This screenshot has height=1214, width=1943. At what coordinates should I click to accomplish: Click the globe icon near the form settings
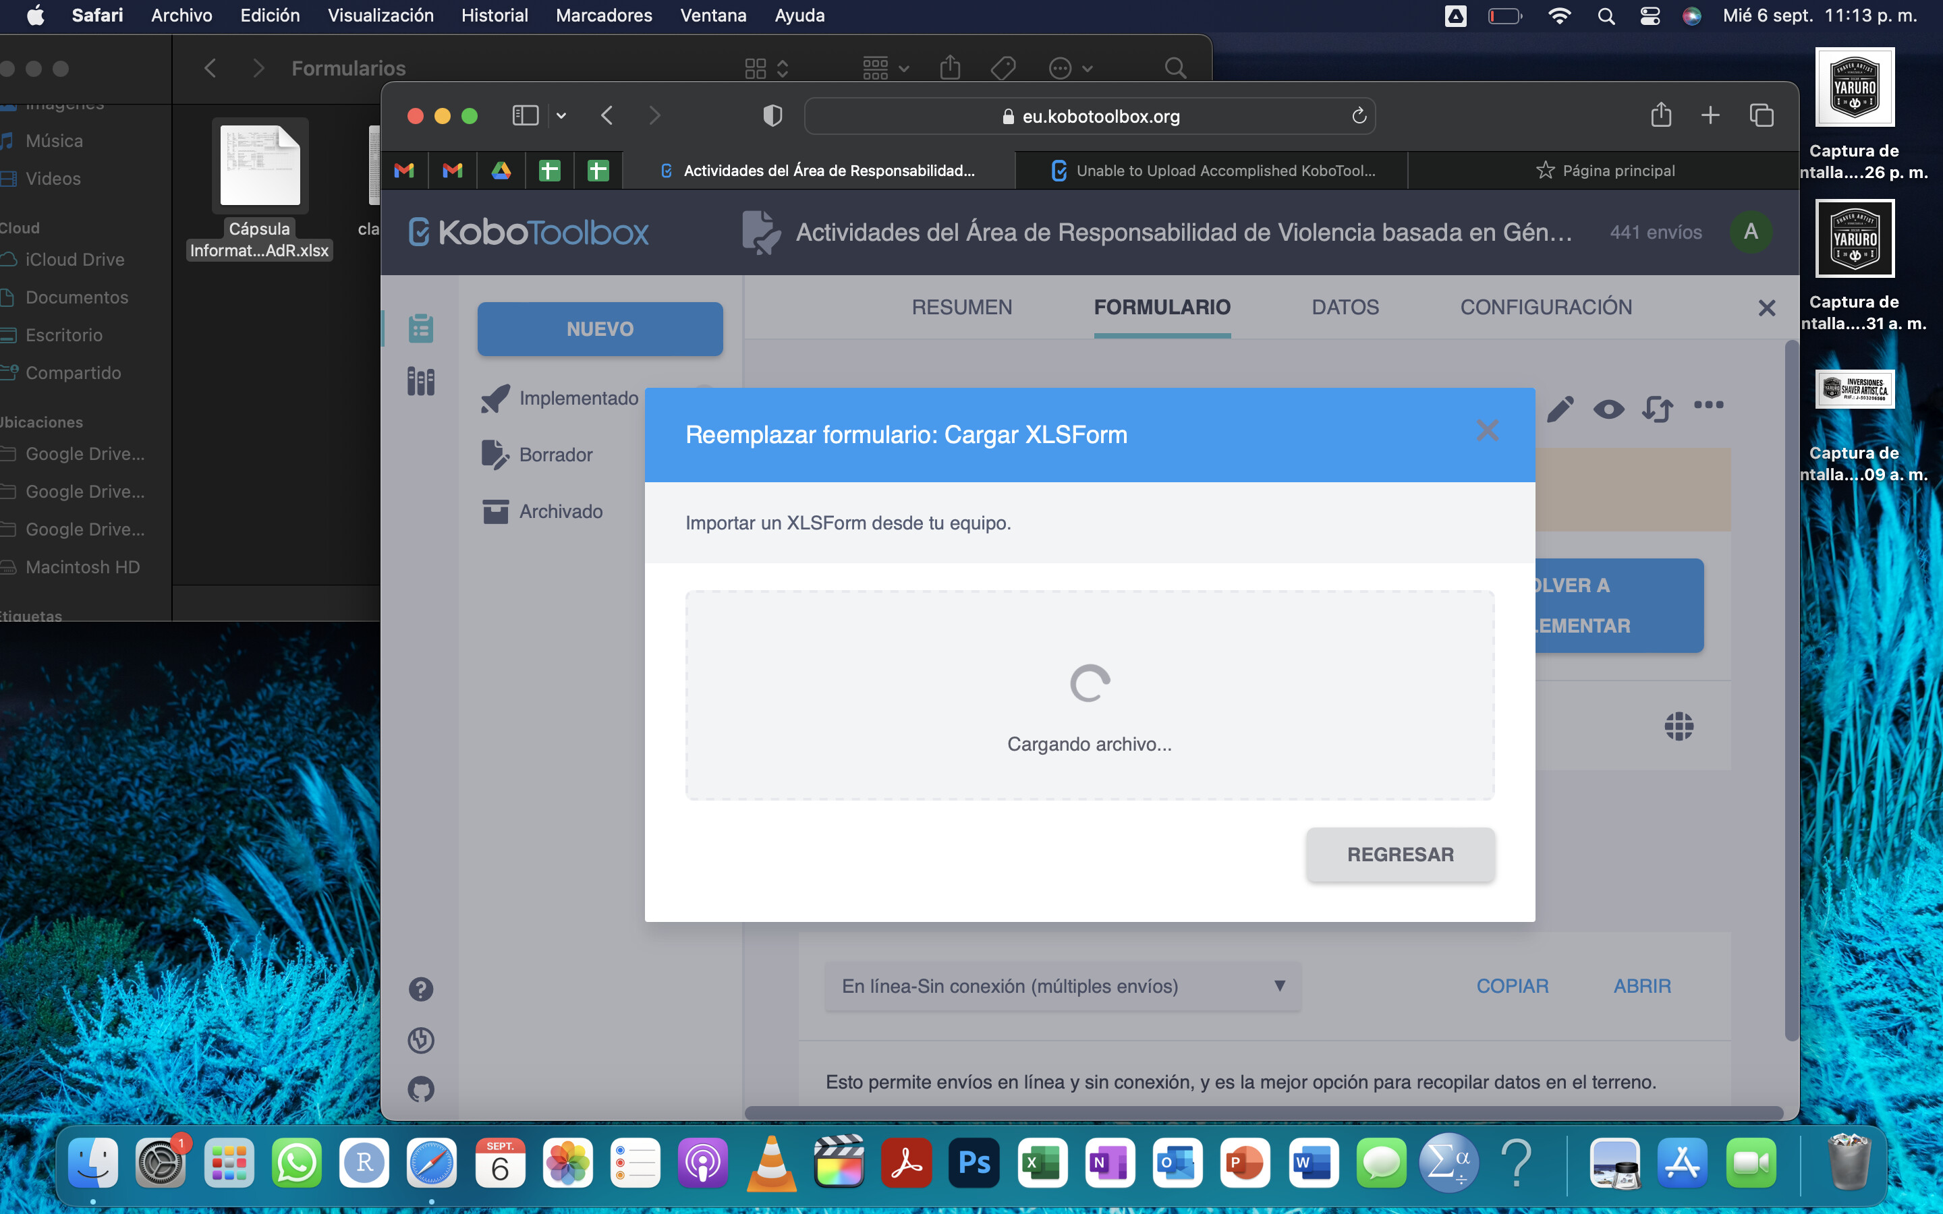point(1679,726)
